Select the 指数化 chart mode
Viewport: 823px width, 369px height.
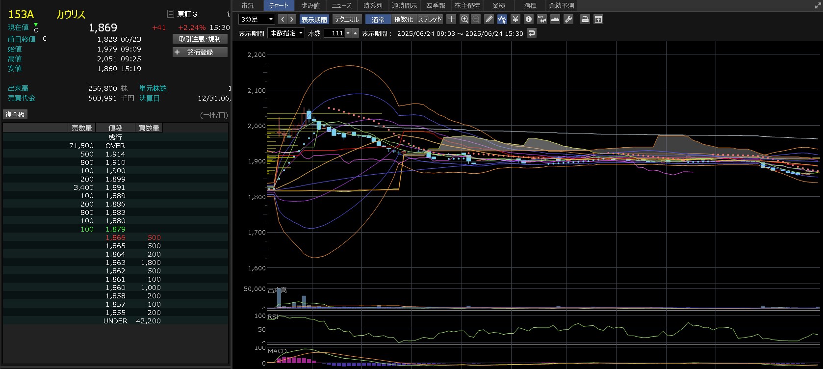pyautogui.click(x=404, y=19)
